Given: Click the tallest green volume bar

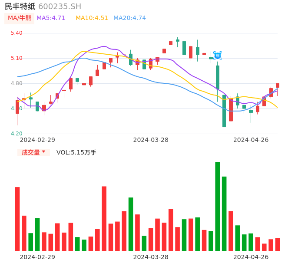Looking at the screenshot, I should [x=218, y=206].
